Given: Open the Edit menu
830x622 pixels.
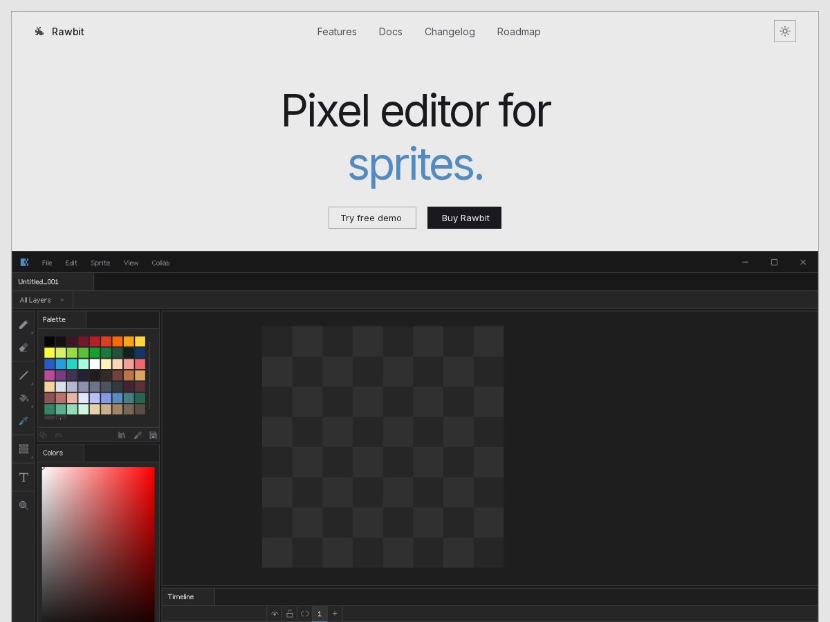Looking at the screenshot, I should [x=71, y=263].
